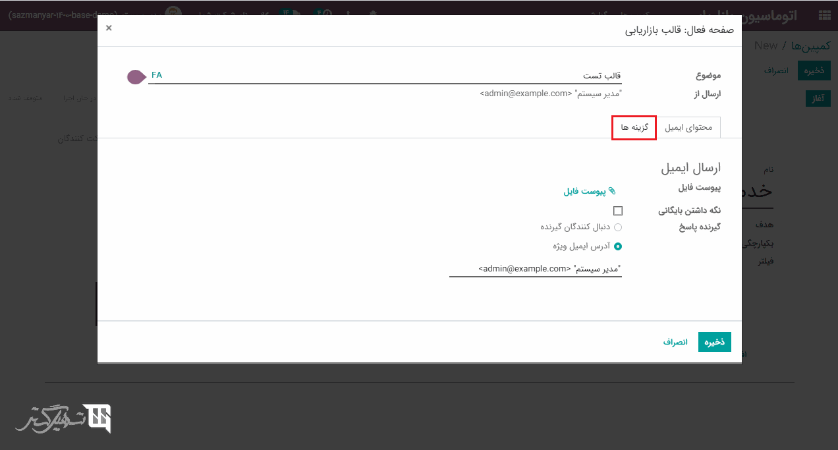Close the marketing template dialog with X
838x450 pixels.
point(109,28)
